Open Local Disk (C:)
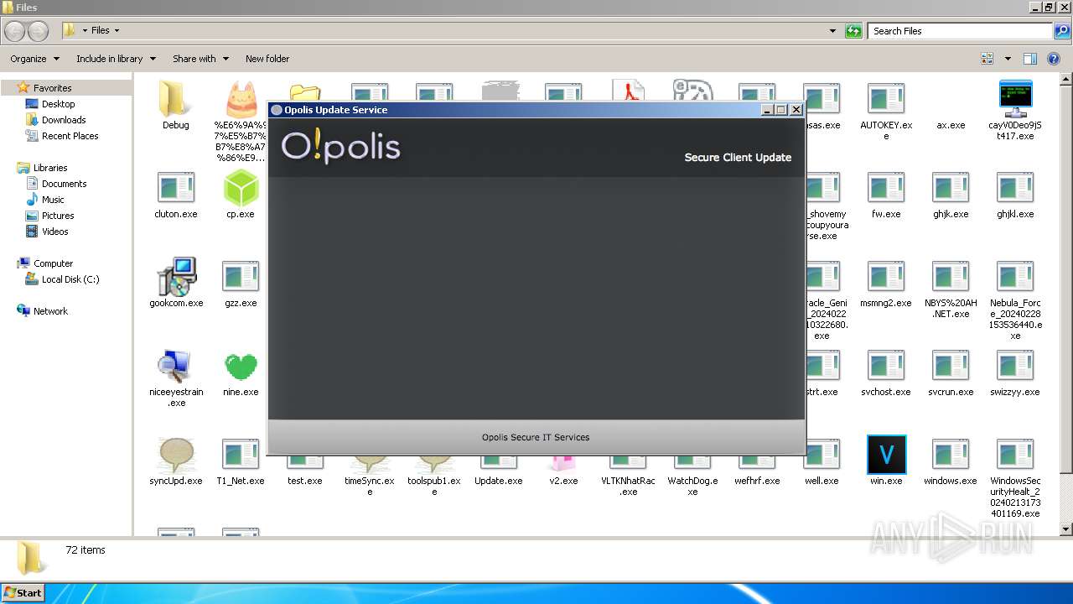The width and height of the screenshot is (1073, 604). (x=70, y=279)
